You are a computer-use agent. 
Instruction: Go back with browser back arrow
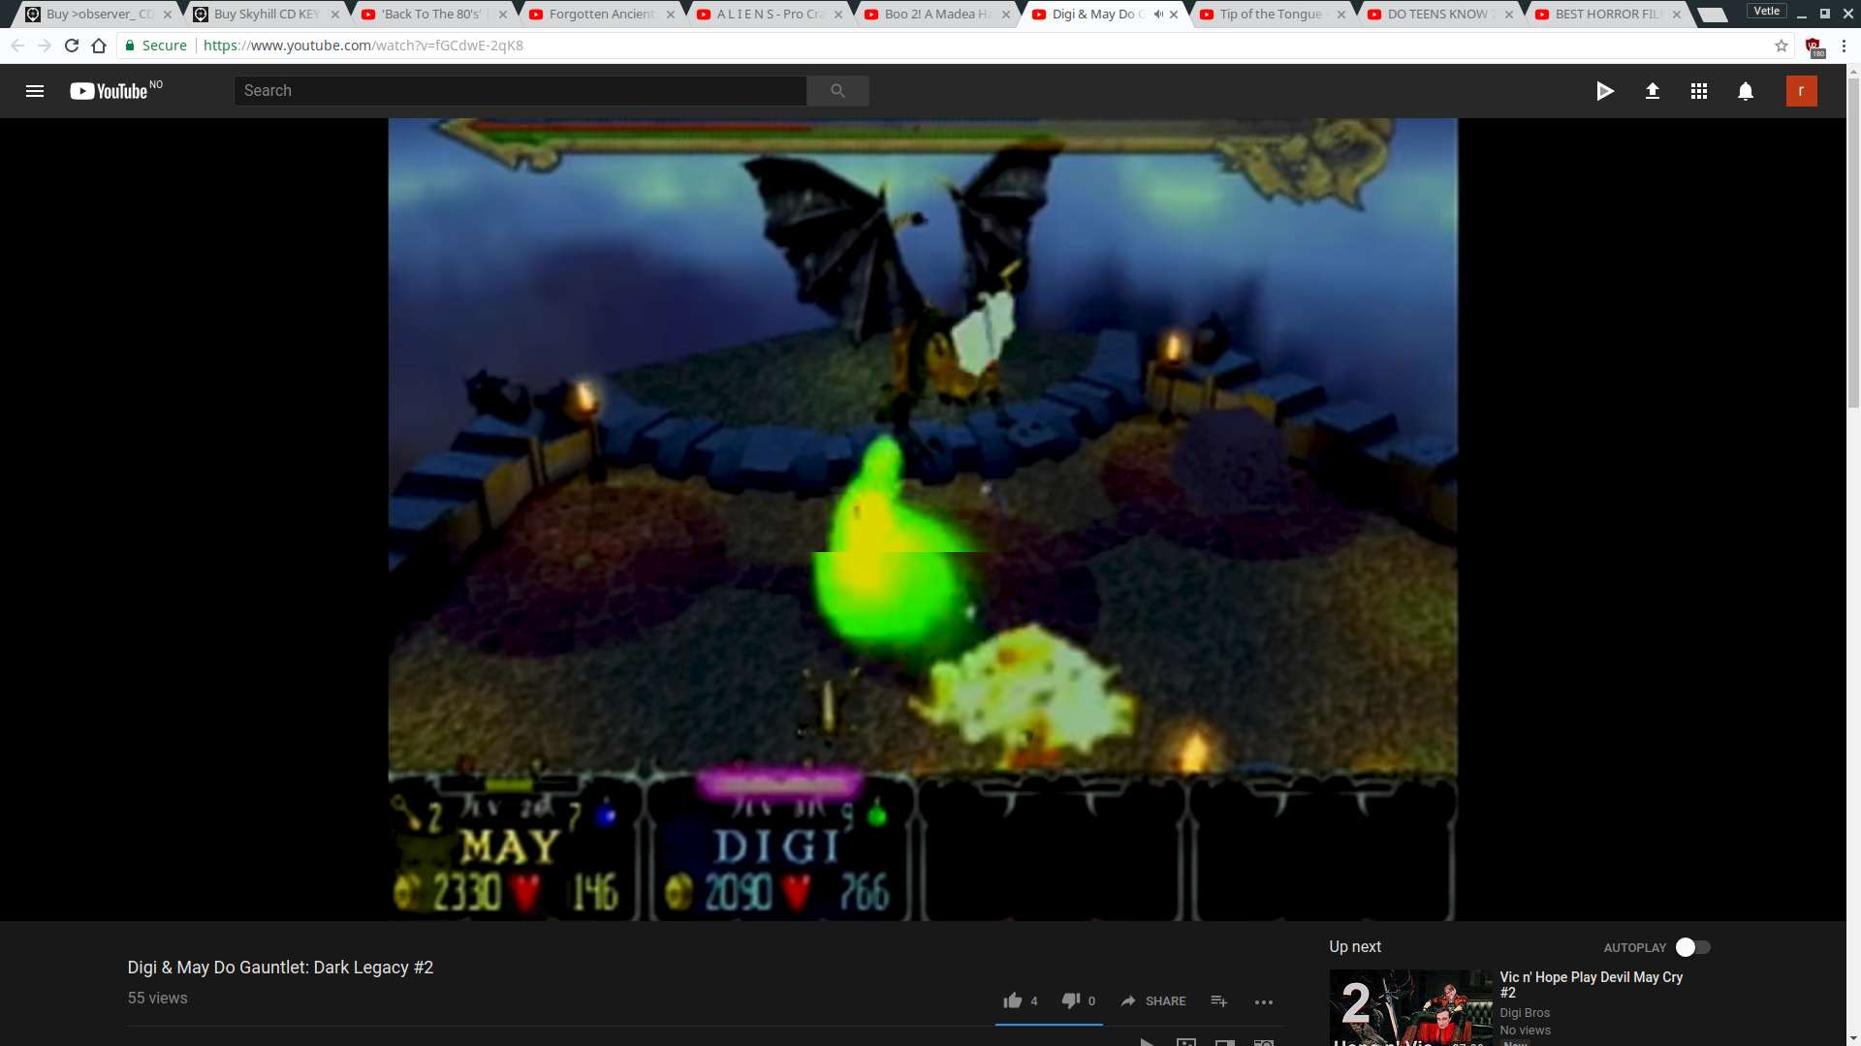point(17,46)
